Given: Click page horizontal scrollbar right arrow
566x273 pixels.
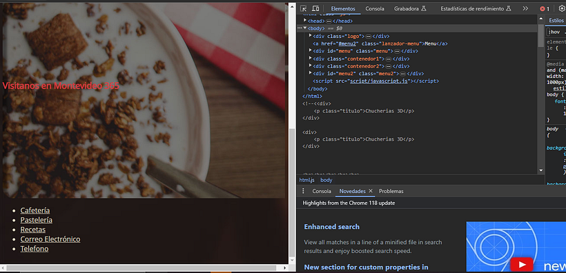Looking at the screenshot, I should tap(285, 268).
